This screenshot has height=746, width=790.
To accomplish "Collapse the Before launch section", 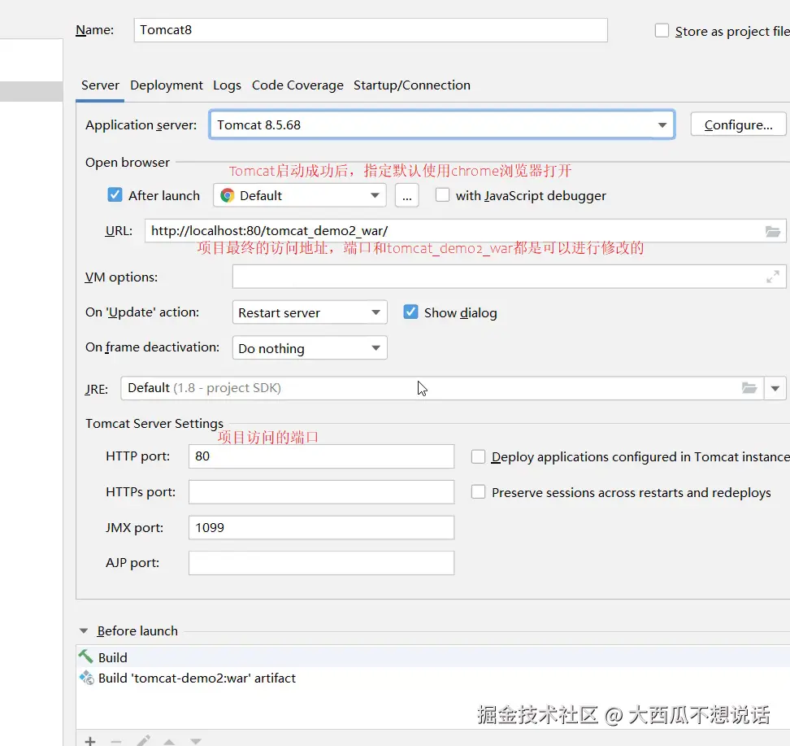I will click(85, 631).
